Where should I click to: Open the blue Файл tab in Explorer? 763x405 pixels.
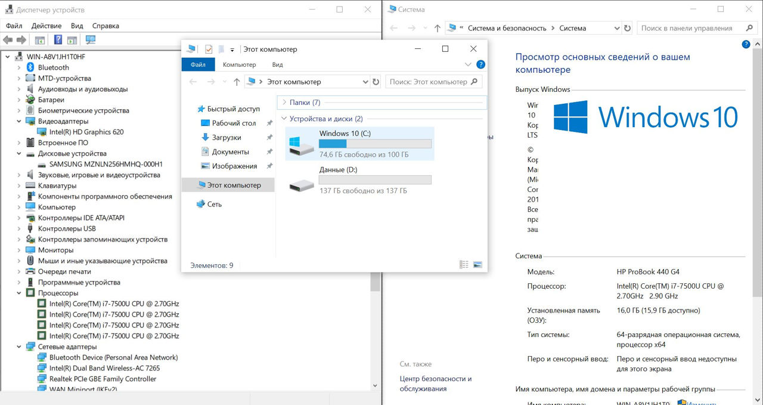point(198,64)
